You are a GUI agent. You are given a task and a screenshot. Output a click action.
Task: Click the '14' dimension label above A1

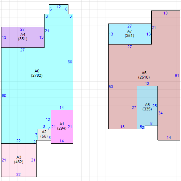tap(62, 108)
